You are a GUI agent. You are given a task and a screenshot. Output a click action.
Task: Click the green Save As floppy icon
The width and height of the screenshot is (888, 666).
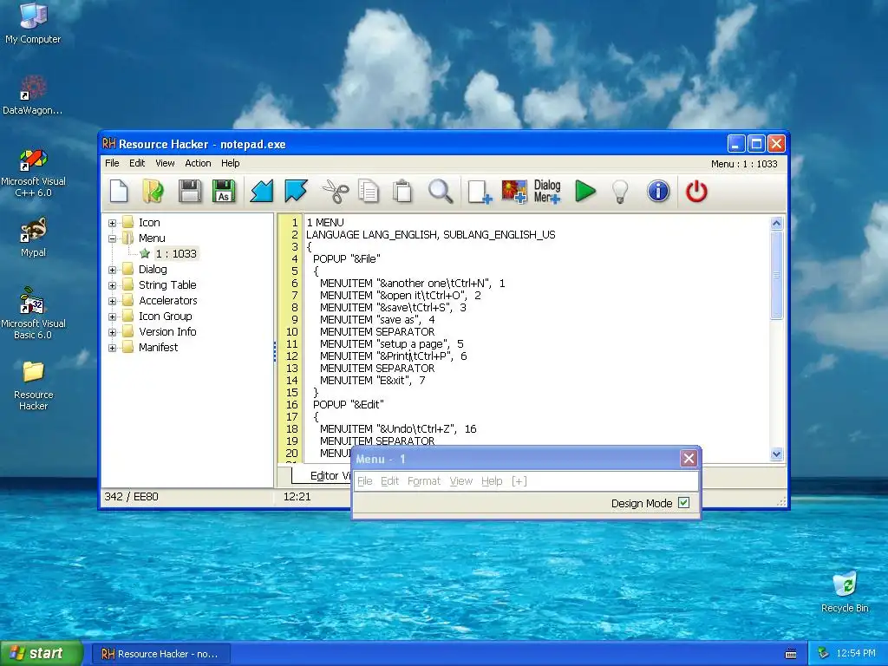pyautogui.click(x=224, y=191)
